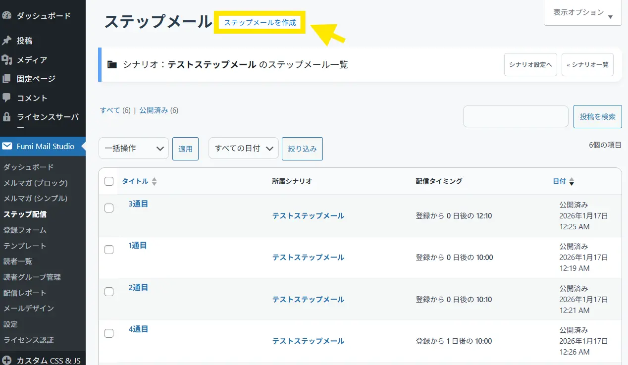
Task: Check the select-all checkbox in table header
Action: pos(109,181)
